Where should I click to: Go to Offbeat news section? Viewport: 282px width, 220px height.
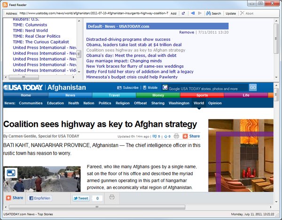(x=140, y=103)
